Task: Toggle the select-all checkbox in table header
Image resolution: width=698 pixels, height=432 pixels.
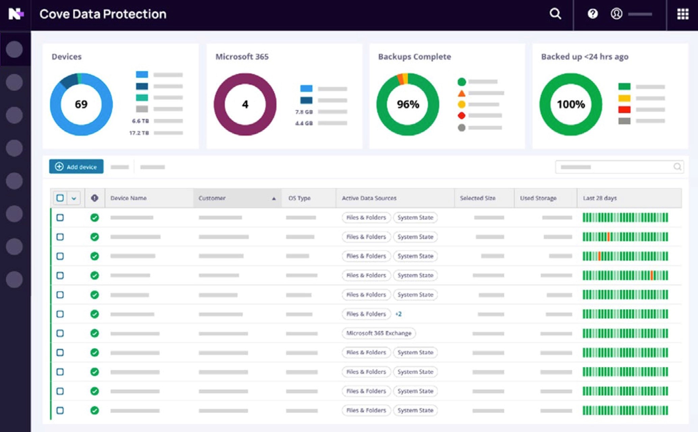Action: pos(60,198)
